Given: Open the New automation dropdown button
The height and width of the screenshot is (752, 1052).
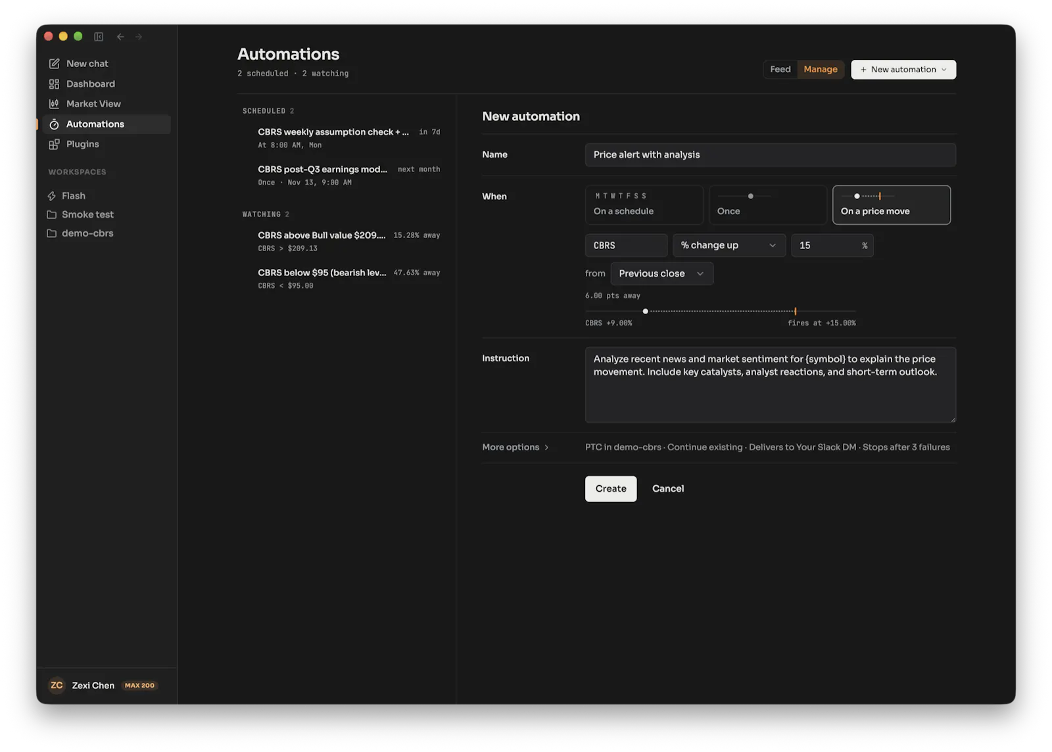Looking at the screenshot, I should (903, 70).
